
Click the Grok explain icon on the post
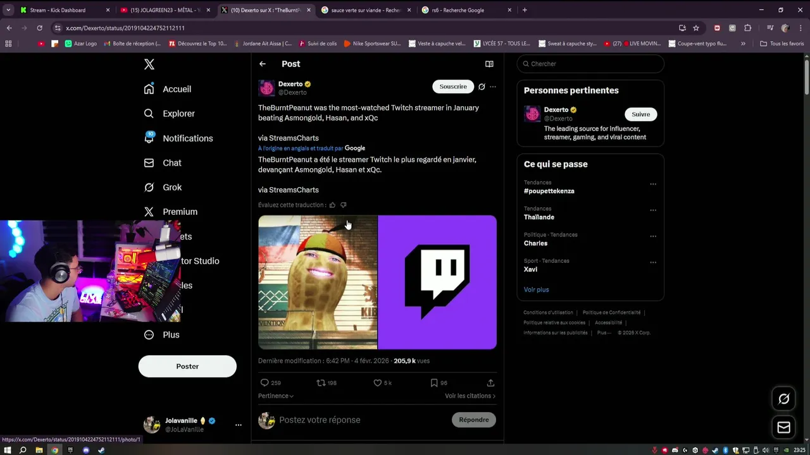[482, 87]
